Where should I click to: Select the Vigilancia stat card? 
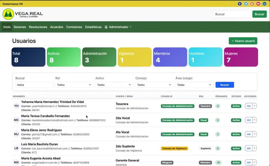[135, 57]
